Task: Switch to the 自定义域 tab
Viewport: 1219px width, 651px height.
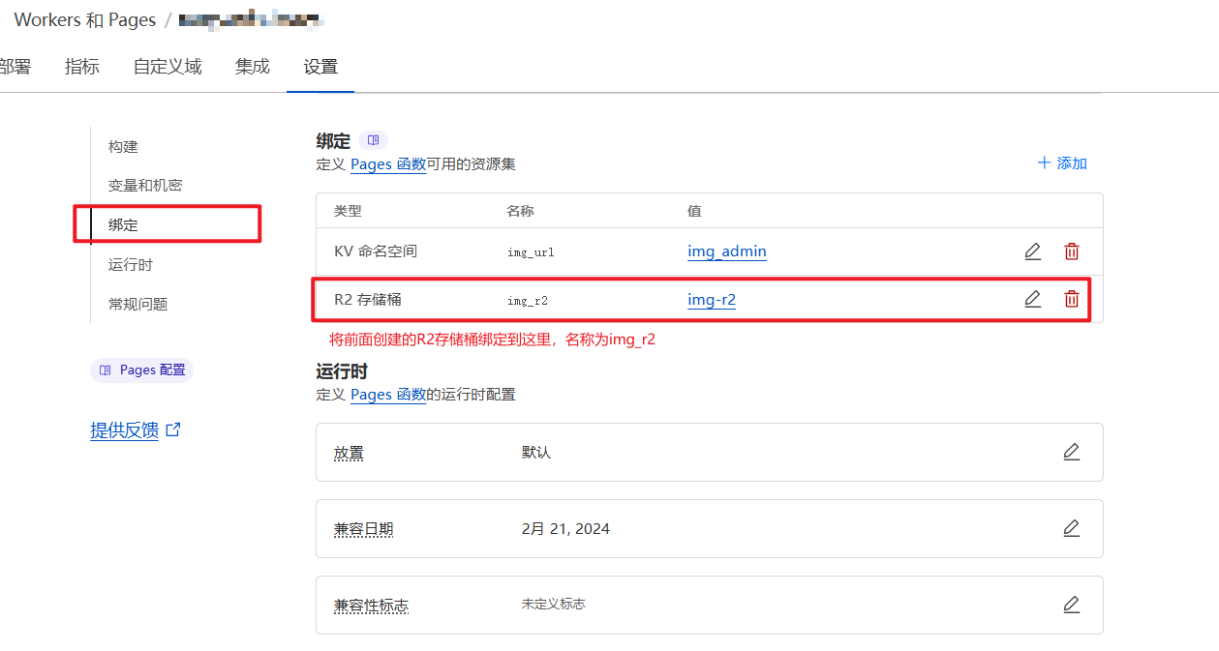Action: point(168,67)
